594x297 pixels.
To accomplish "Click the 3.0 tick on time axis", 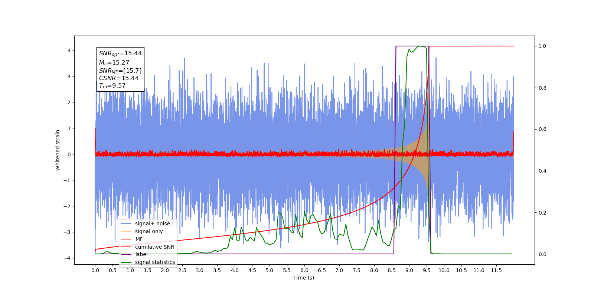I will tap(200, 270).
